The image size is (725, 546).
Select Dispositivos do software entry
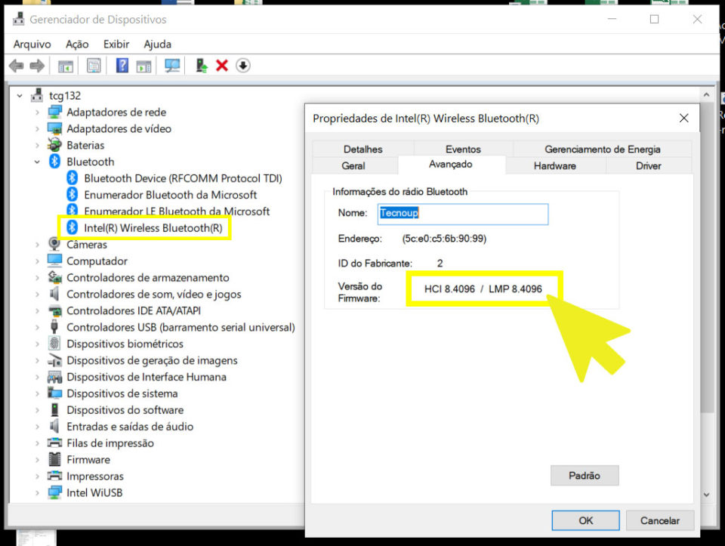tap(125, 410)
